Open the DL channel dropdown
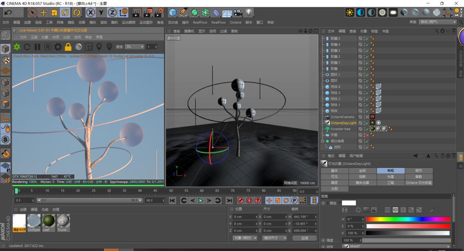This screenshot has height=251, width=464. [135, 47]
